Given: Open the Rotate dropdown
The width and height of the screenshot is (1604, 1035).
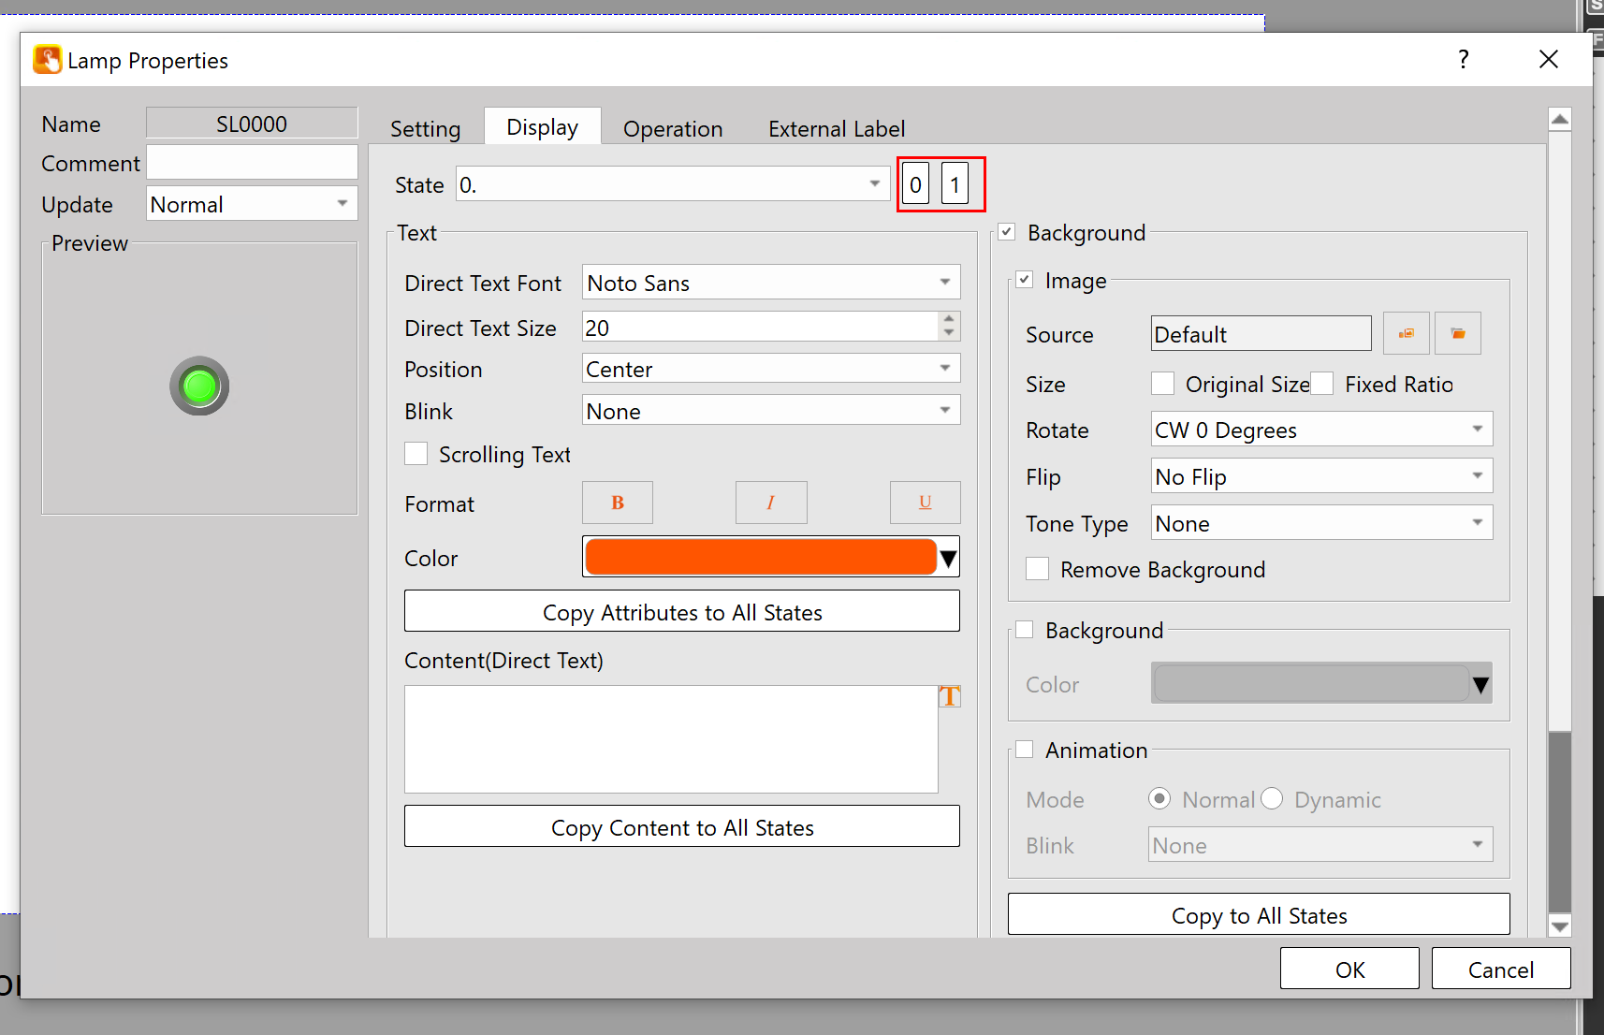Looking at the screenshot, I should [1320, 430].
